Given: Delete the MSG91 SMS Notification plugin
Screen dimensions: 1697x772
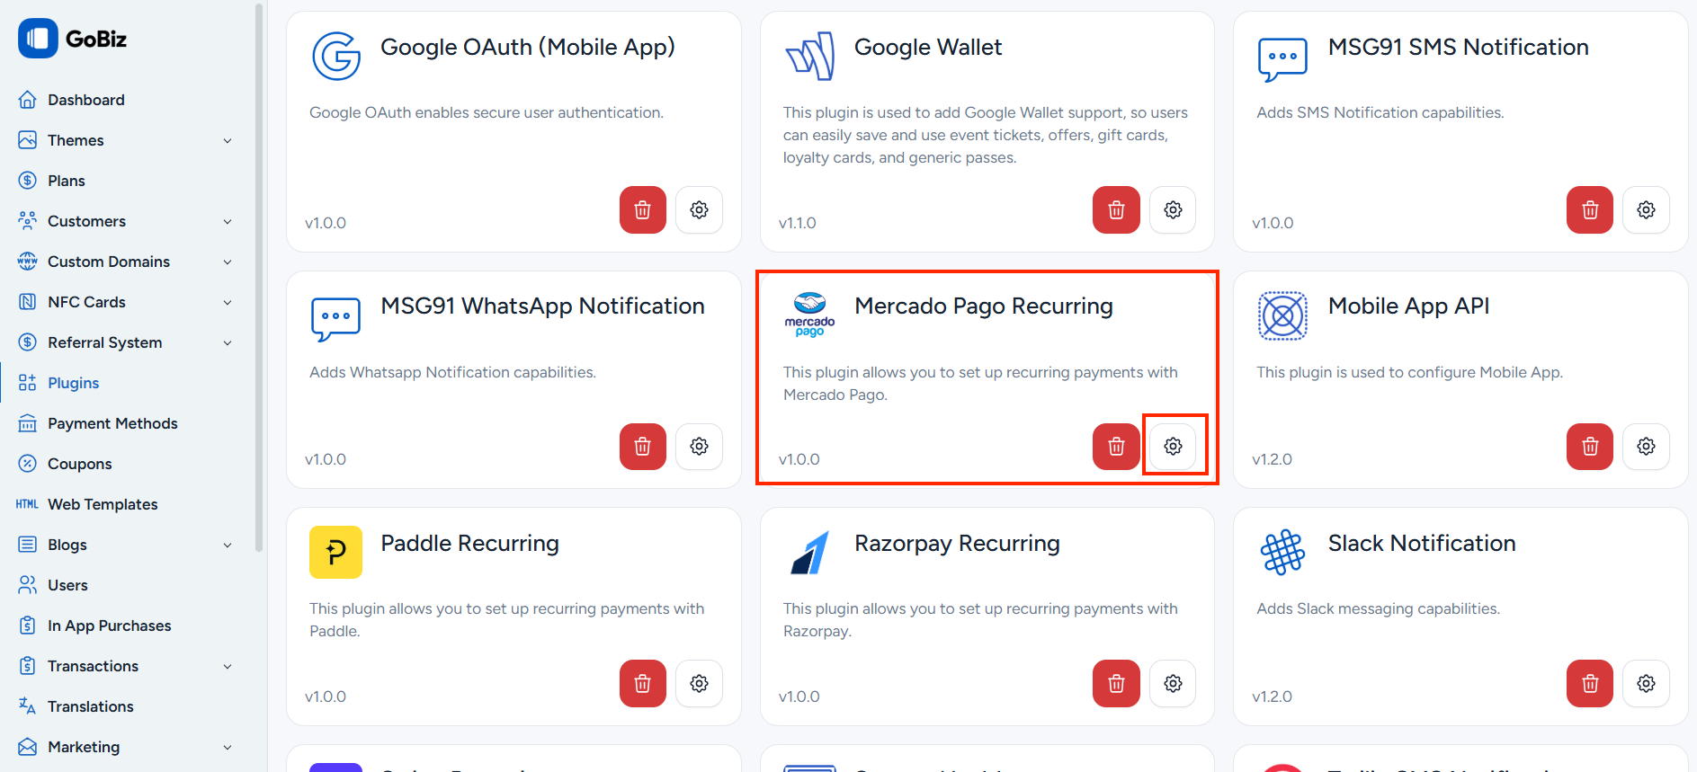Looking at the screenshot, I should click(x=1589, y=210).
